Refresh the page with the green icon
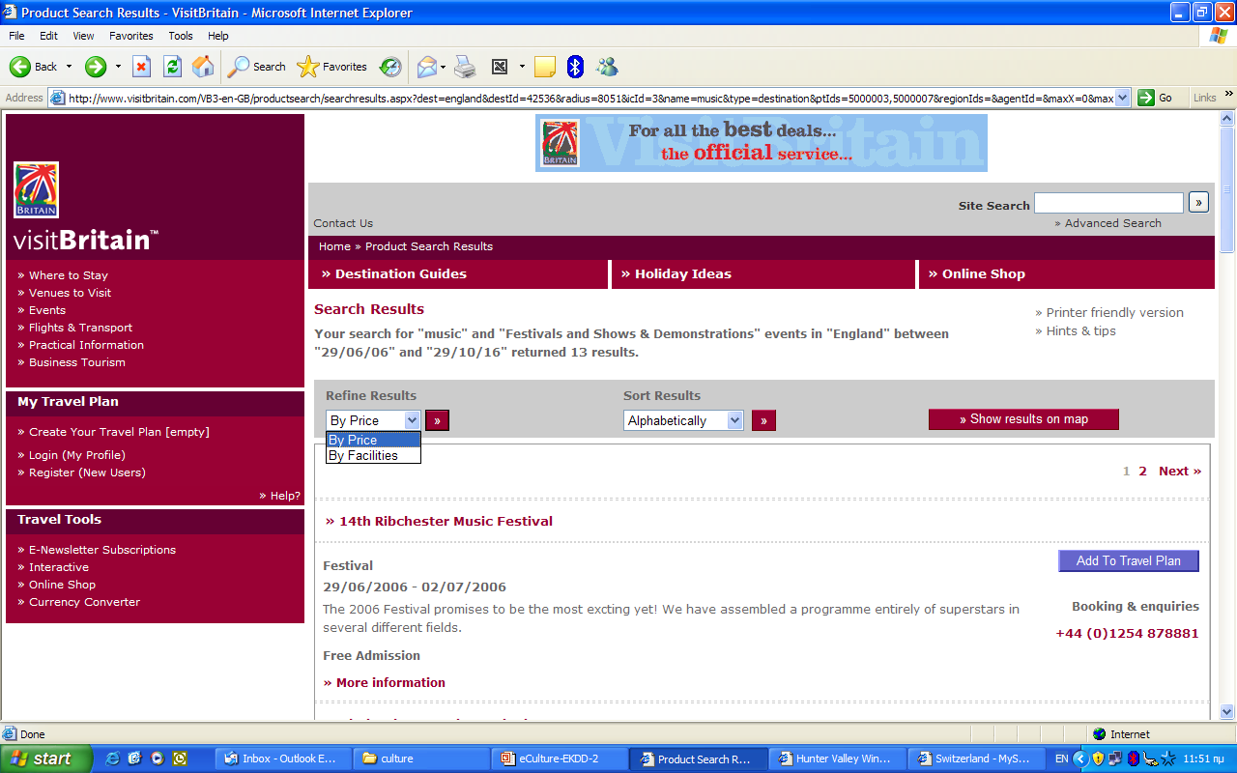 click(x=172, y=67)
